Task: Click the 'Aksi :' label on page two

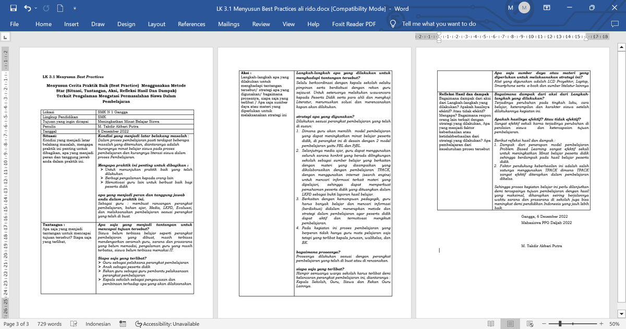Action: click(246, 74)
